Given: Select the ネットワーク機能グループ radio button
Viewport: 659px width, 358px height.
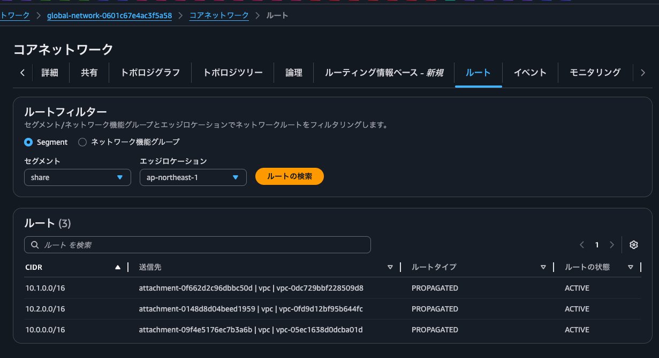Looking at the screenshot, I should [82, 142].
